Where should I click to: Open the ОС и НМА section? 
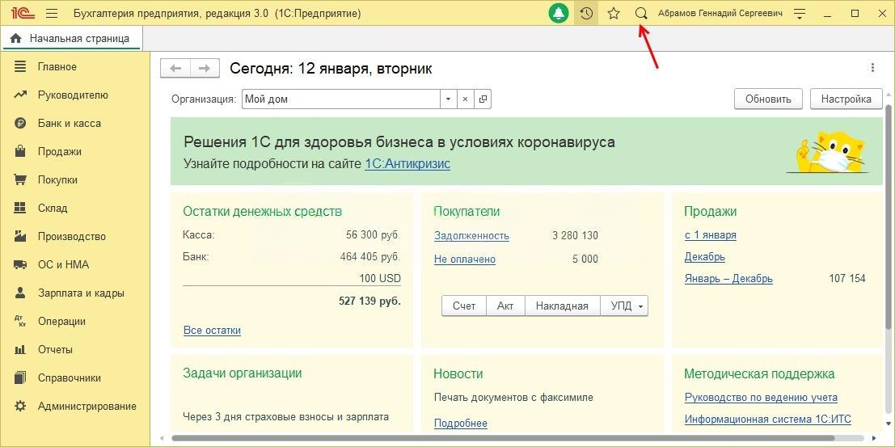click(63, 265)
